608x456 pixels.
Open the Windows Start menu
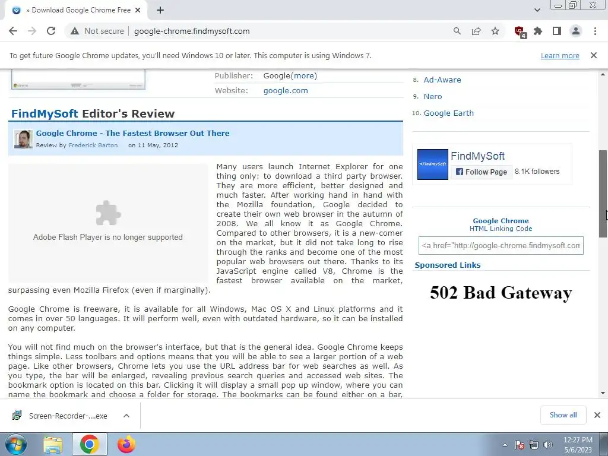point(15,444)
